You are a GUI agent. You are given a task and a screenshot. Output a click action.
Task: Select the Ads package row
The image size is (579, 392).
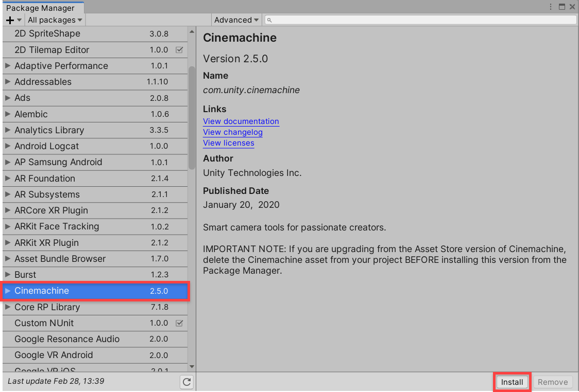pos(95,98)
